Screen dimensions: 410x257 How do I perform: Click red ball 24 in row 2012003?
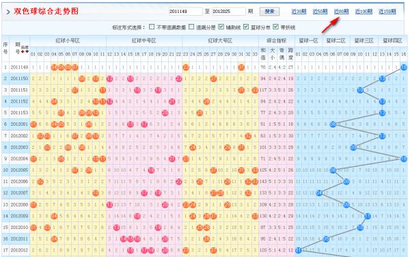click(x=193, y=147)
